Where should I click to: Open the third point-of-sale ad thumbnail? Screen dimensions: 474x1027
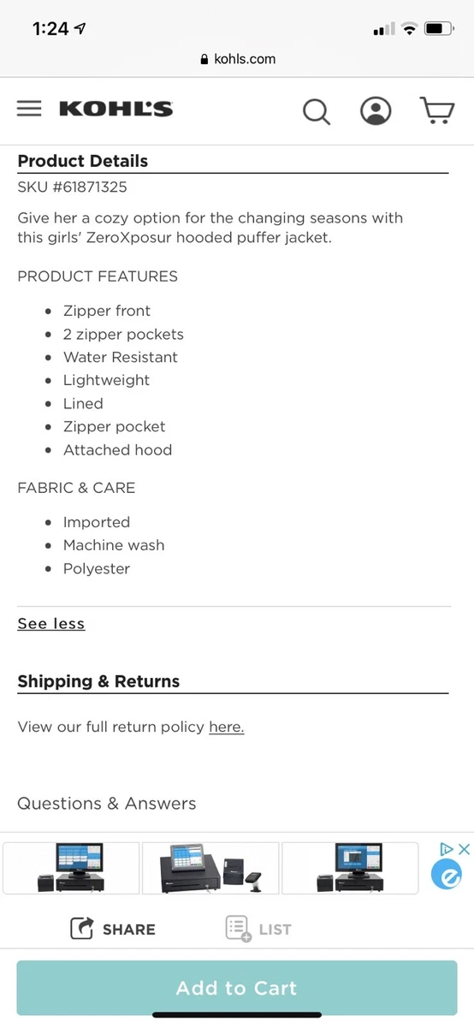click(350, 868)
